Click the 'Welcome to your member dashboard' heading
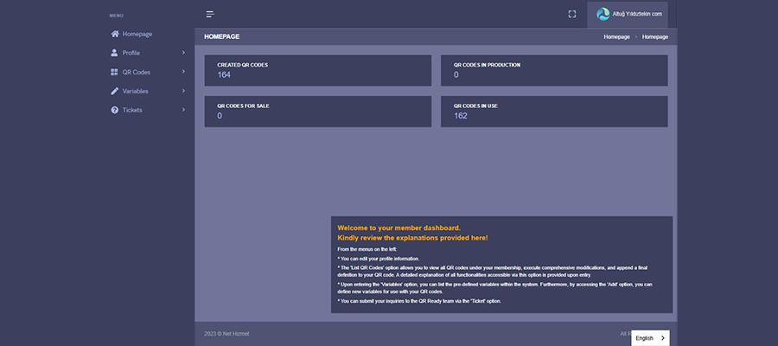Image resolution: width=778 pixels, height=346 pixels. pyautogui.click(x=399, y=227)
